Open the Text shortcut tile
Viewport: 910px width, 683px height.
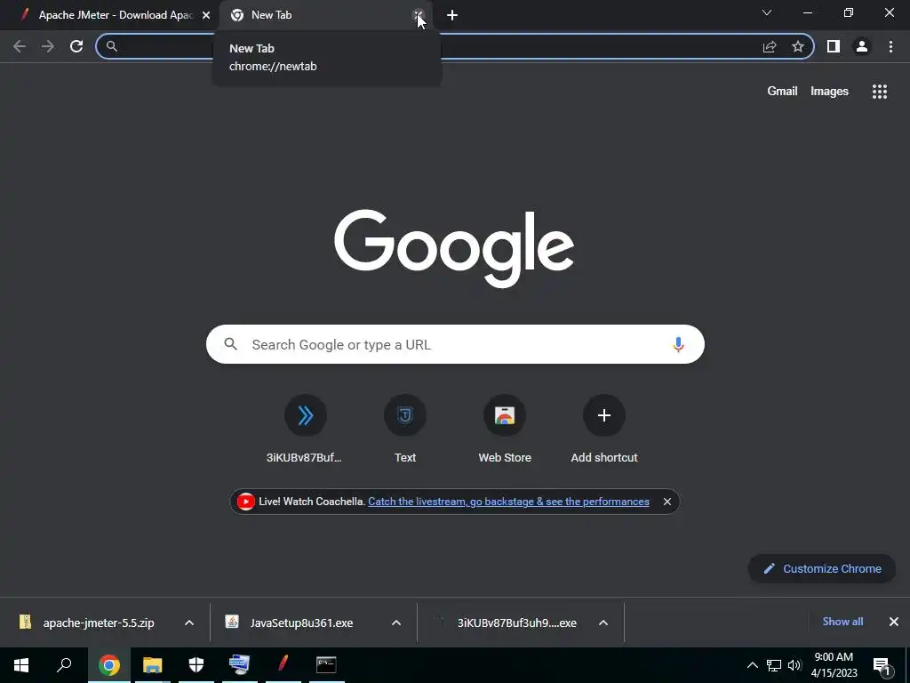(405, 430)
